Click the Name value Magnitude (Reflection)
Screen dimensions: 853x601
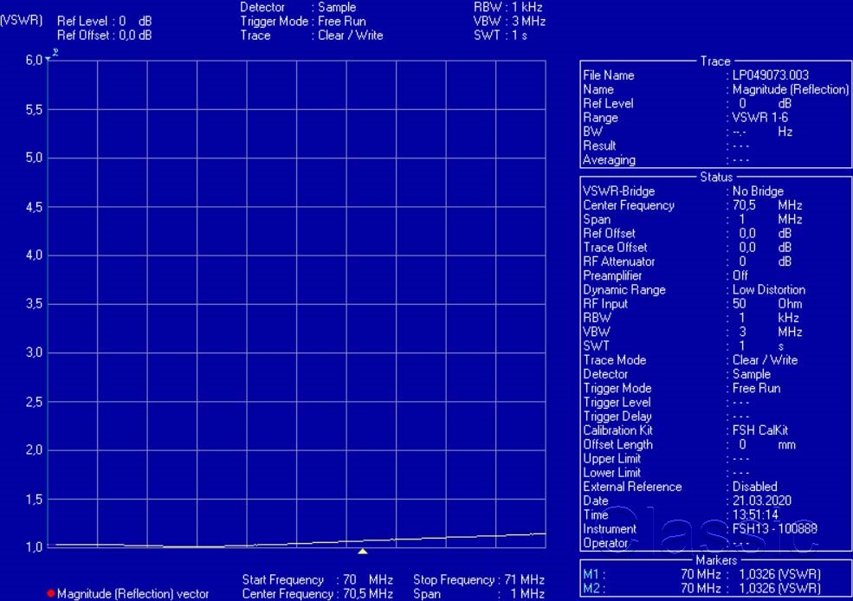(791, 89)
